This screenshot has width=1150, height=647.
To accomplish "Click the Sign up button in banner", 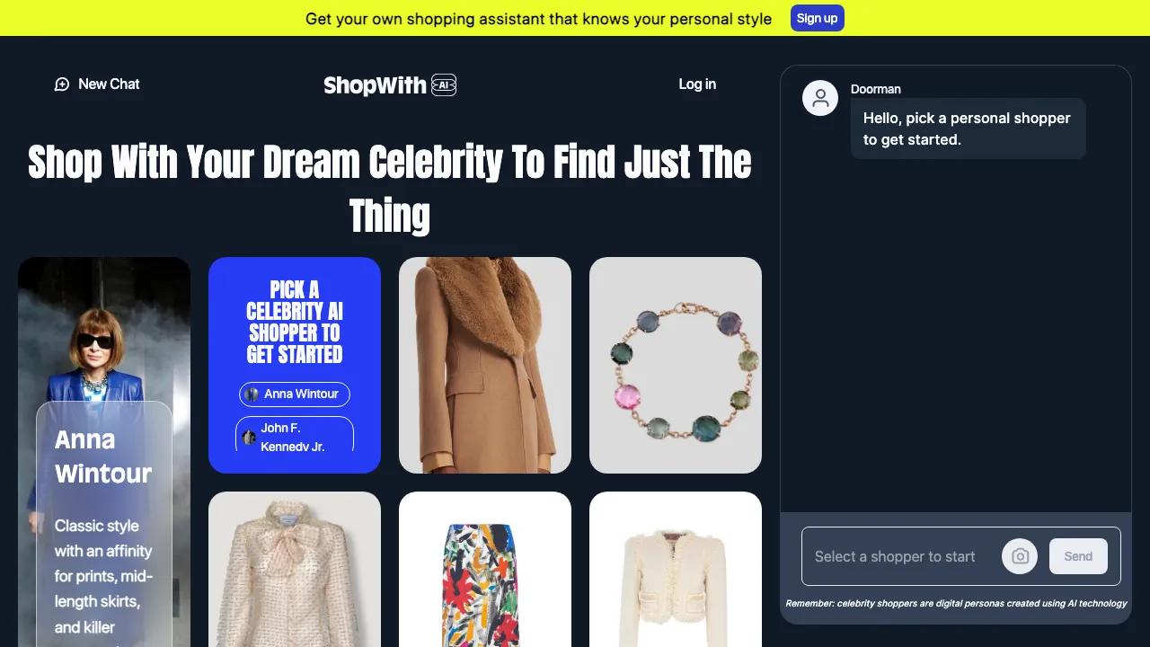I will point(818,18).
